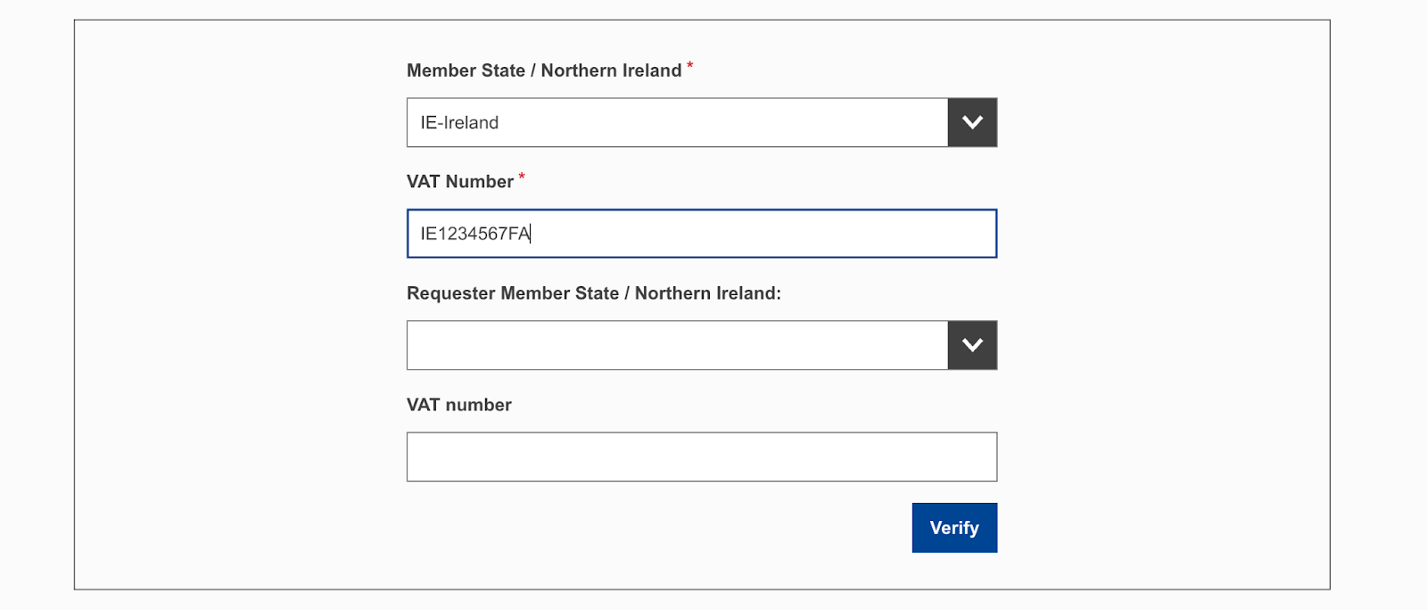Click the red asterisk next to VAT Number

521,176
